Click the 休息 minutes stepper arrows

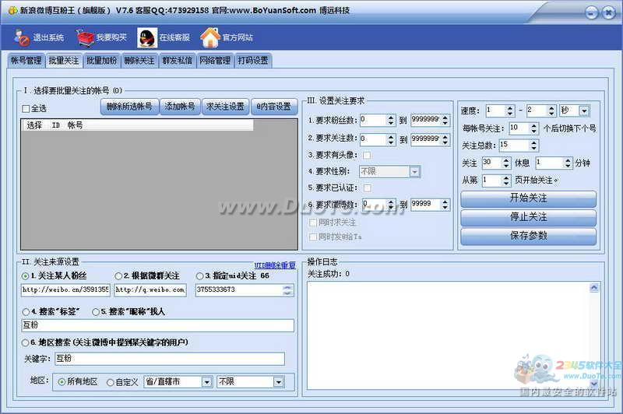point(568,163)
